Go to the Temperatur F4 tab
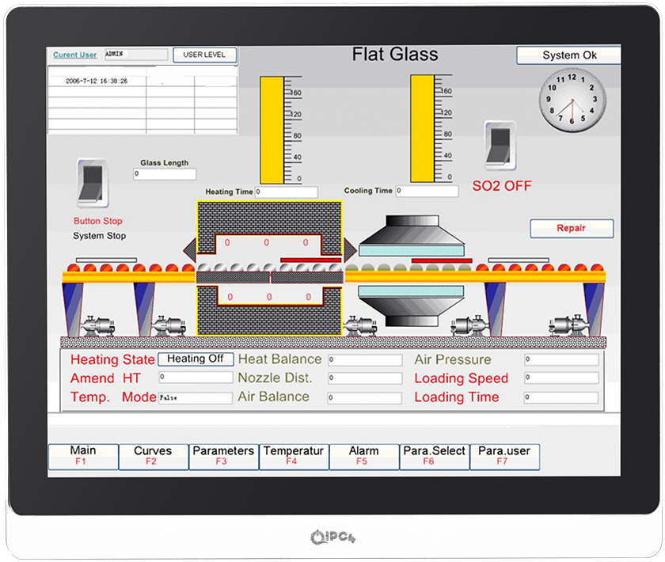The width and height of the screenshot is (665, 562). pyautogui.click(x=294, y=457)
